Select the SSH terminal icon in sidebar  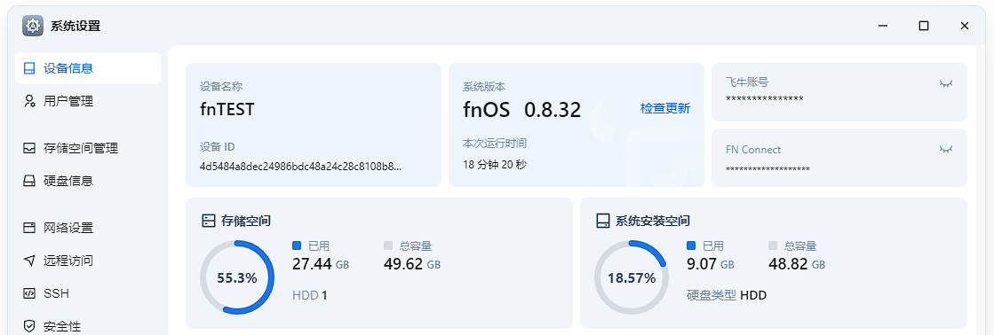[x=28, y=293]
